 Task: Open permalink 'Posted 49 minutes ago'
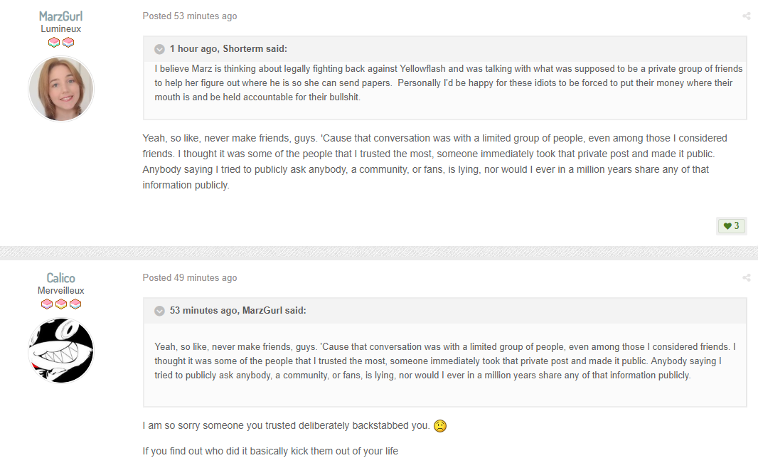189,277
